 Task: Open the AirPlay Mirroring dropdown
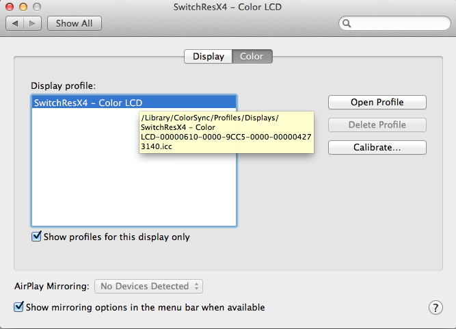[x=148, y=286]
